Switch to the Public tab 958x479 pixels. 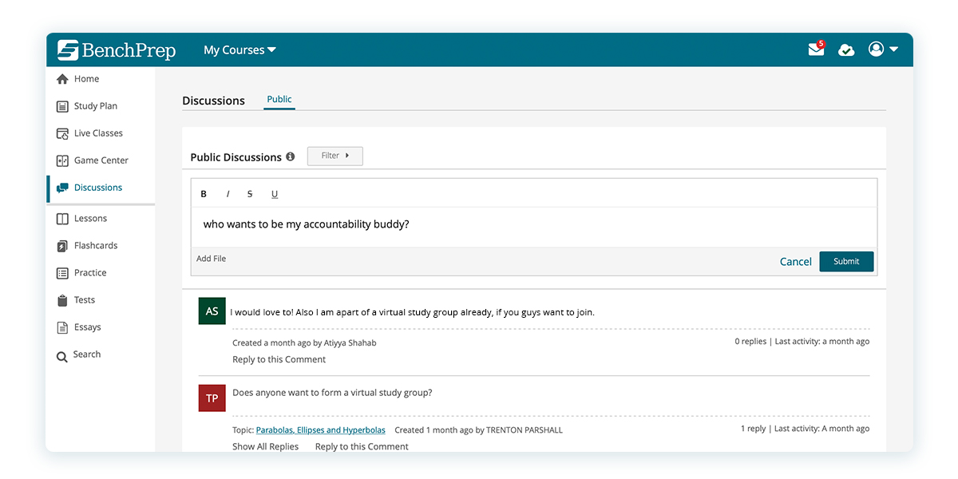279,100
